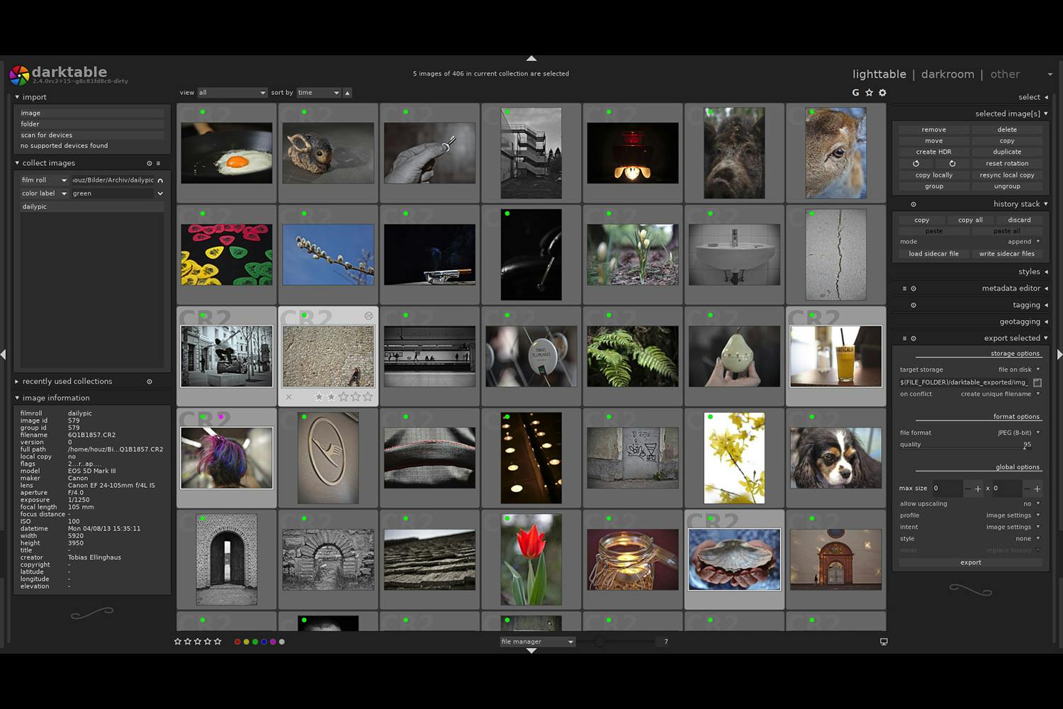This screenshot has height=709, width=1063.
Task: Set the purple color label at the bottom
Action: point(272,642)
